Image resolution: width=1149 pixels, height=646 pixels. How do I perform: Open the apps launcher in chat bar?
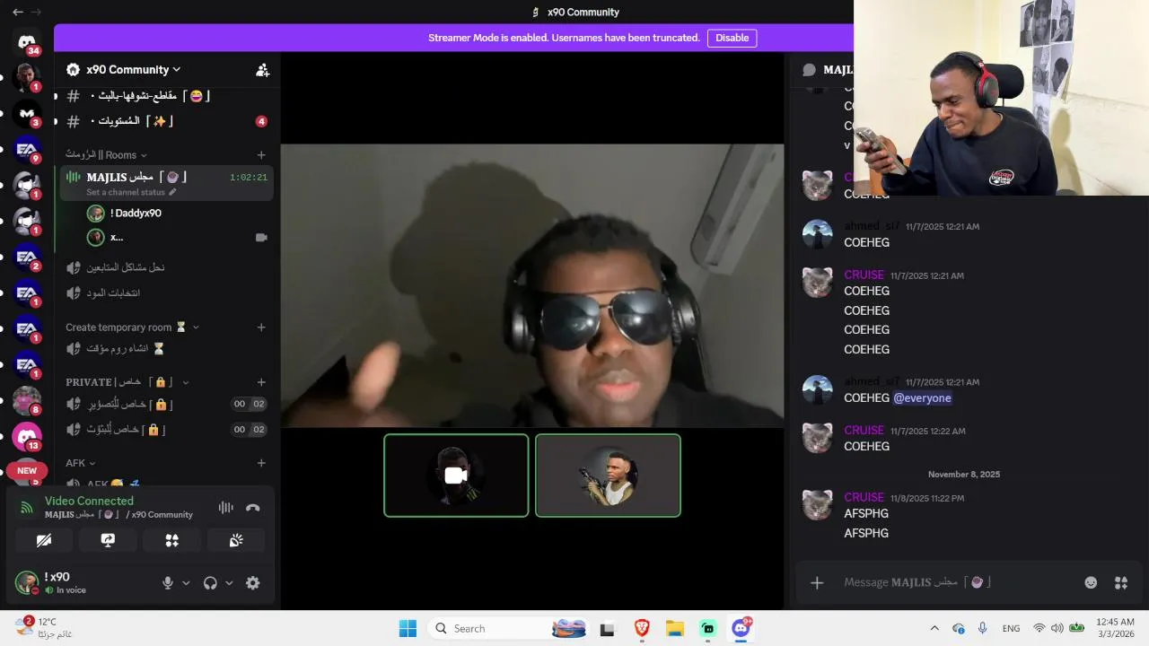tap(1121, 582)
